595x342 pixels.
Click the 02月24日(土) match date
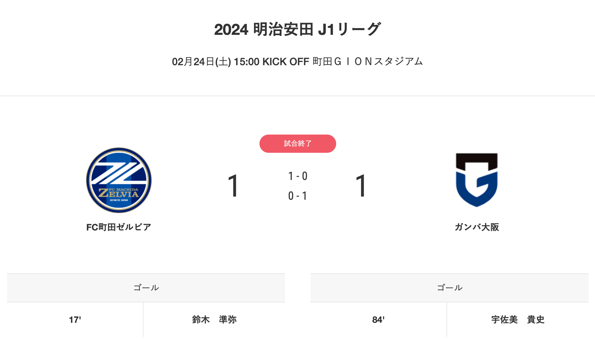click(201, 62)
